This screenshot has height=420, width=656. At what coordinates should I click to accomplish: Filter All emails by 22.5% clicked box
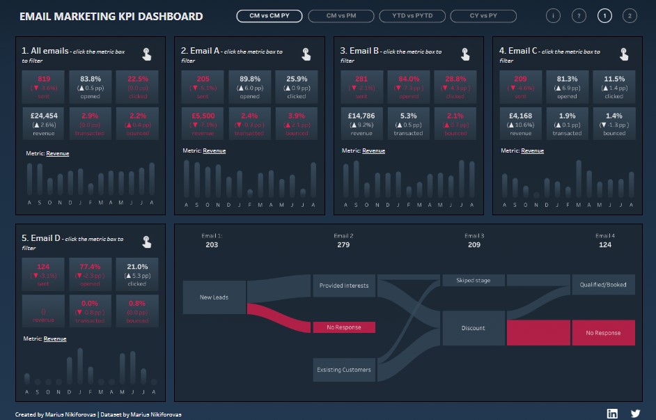[x=138, y=87]
